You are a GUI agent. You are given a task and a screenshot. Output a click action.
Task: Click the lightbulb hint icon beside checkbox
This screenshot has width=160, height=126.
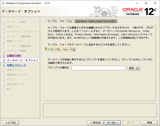pos(46,49)
